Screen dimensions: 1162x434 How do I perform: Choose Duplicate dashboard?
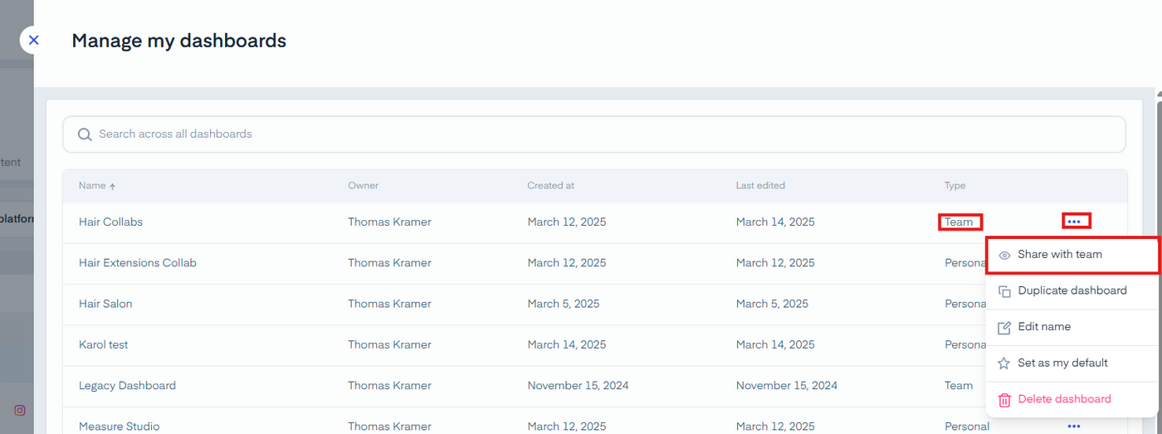pos(1072,291)
